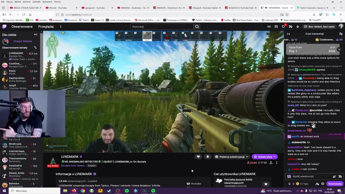Open Firefox Narzędzia menu
This screenshot has height=194, width=345.
[x=47, y=2]
